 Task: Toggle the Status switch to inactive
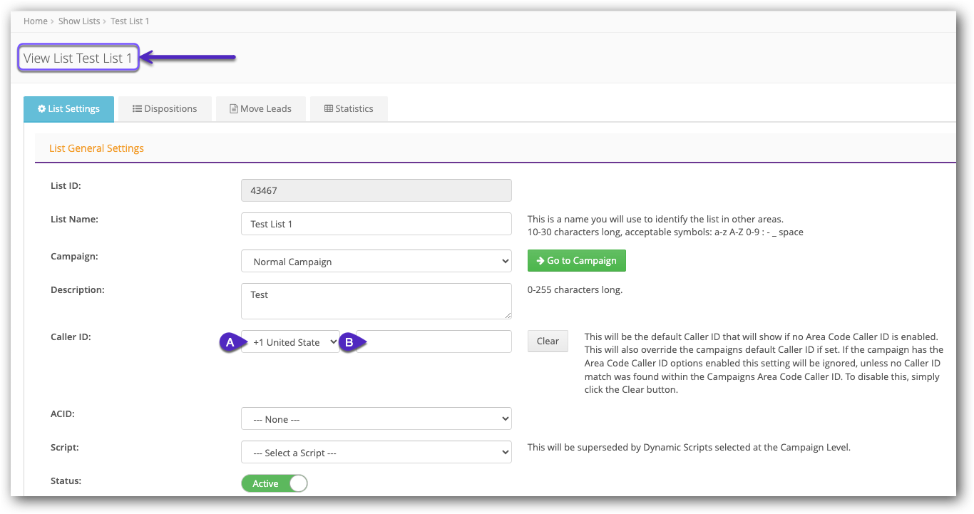(275, 483)
